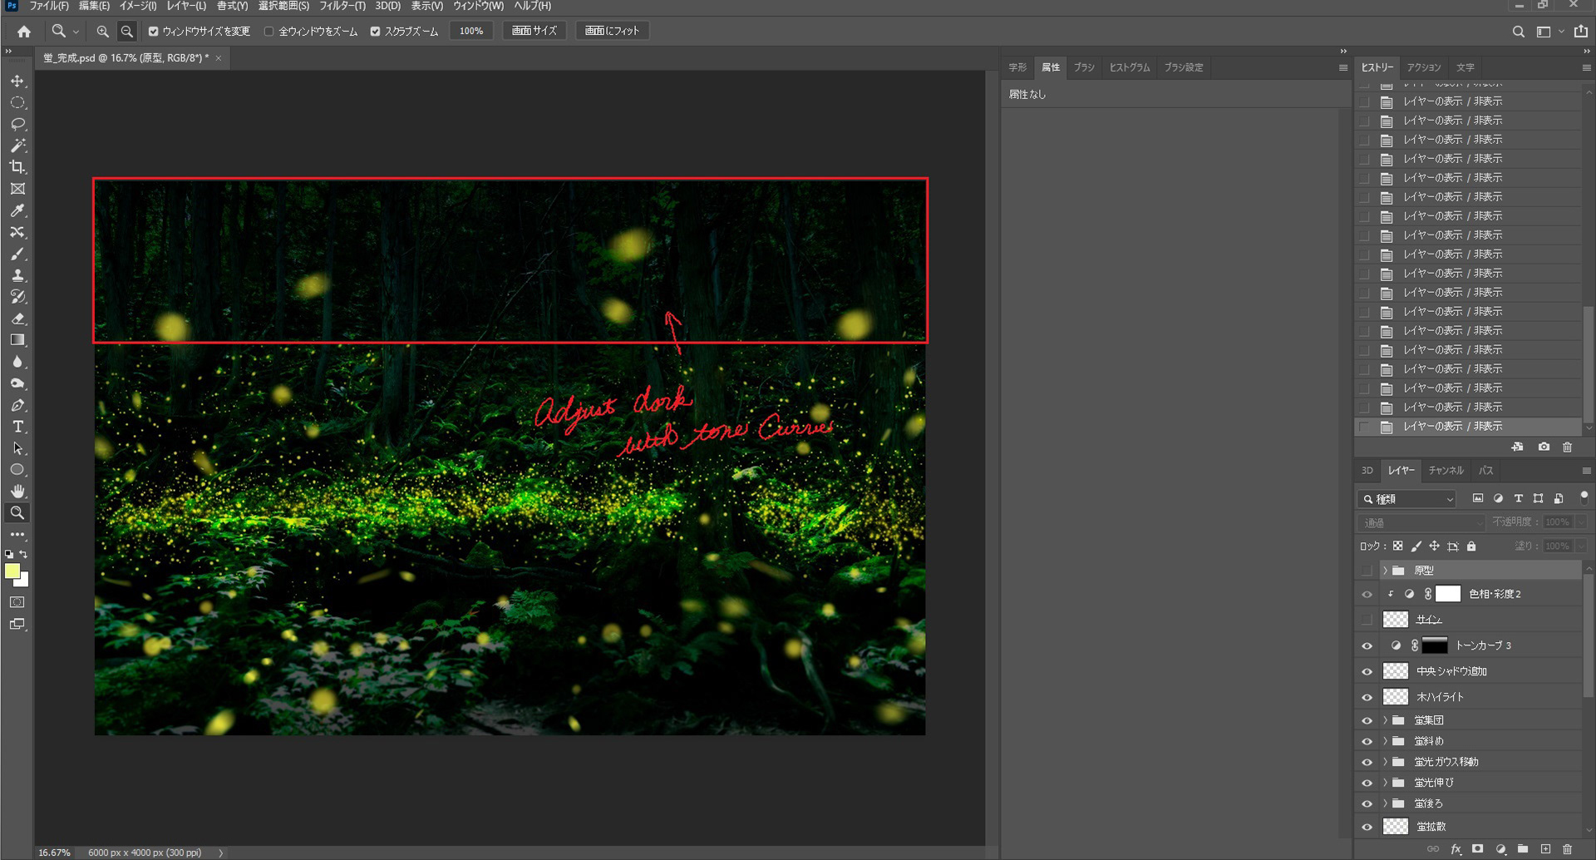Toggle the ウィンドウサイズを変更 checkbox

pyautogui.click(x=153, y=32)
